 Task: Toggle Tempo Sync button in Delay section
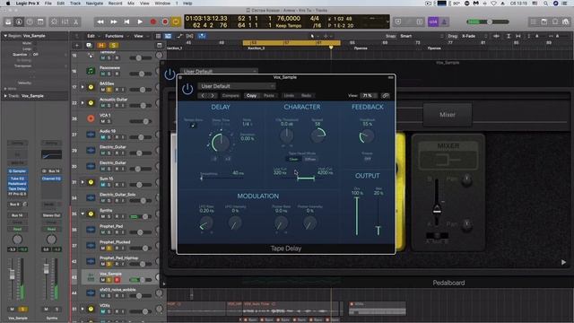(193, 126)
